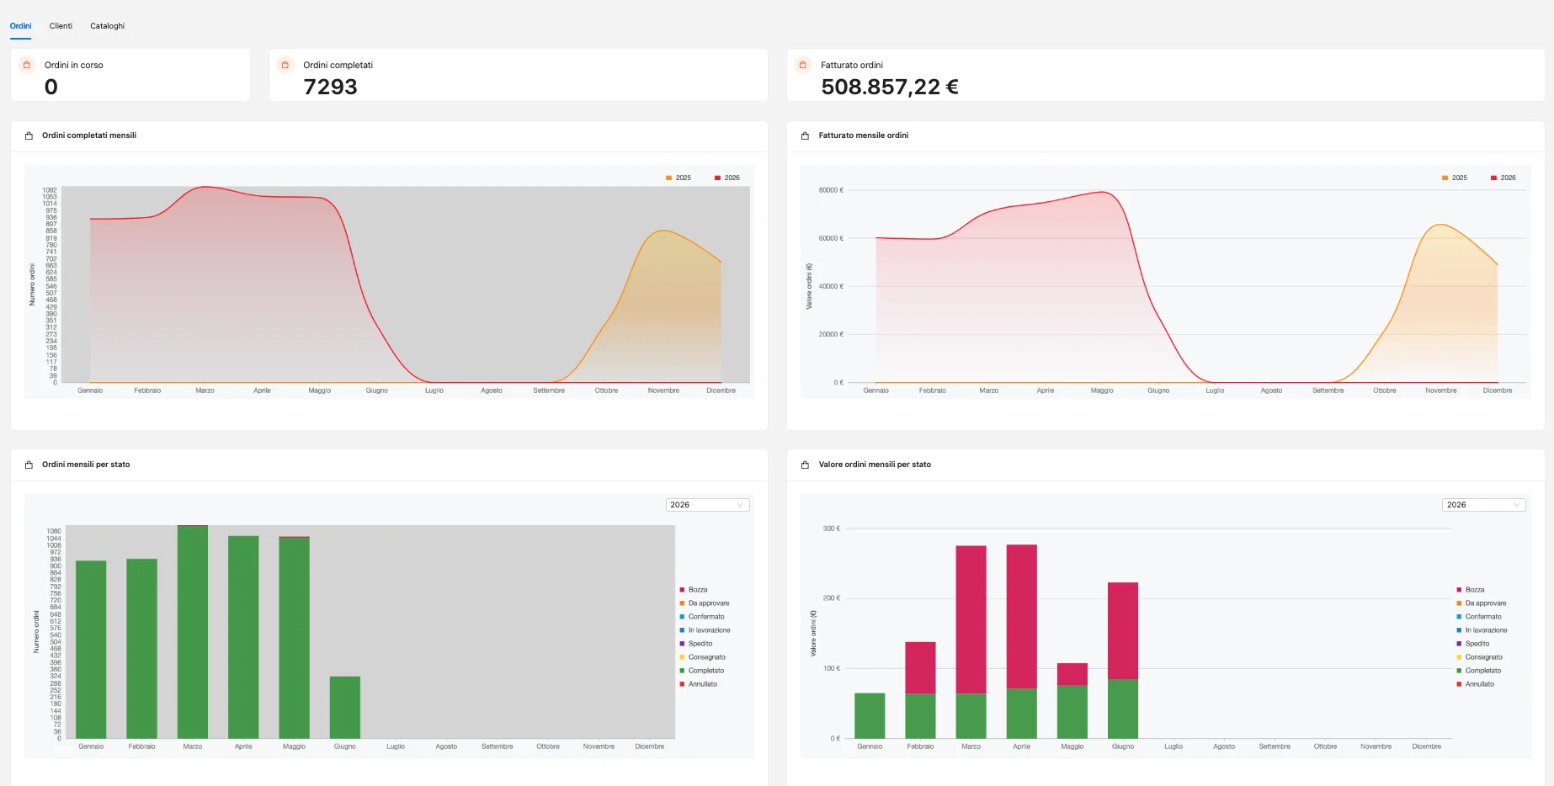1554x786 pixels.
Task: Click the Ordini completati bag icon
Action: pos(285,65)
